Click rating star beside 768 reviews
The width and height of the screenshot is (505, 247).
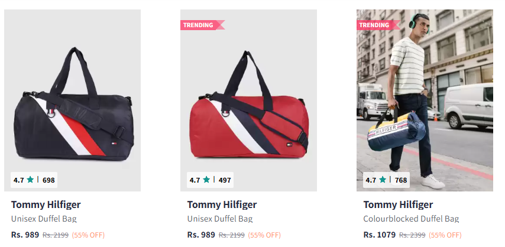click(383, 180)
